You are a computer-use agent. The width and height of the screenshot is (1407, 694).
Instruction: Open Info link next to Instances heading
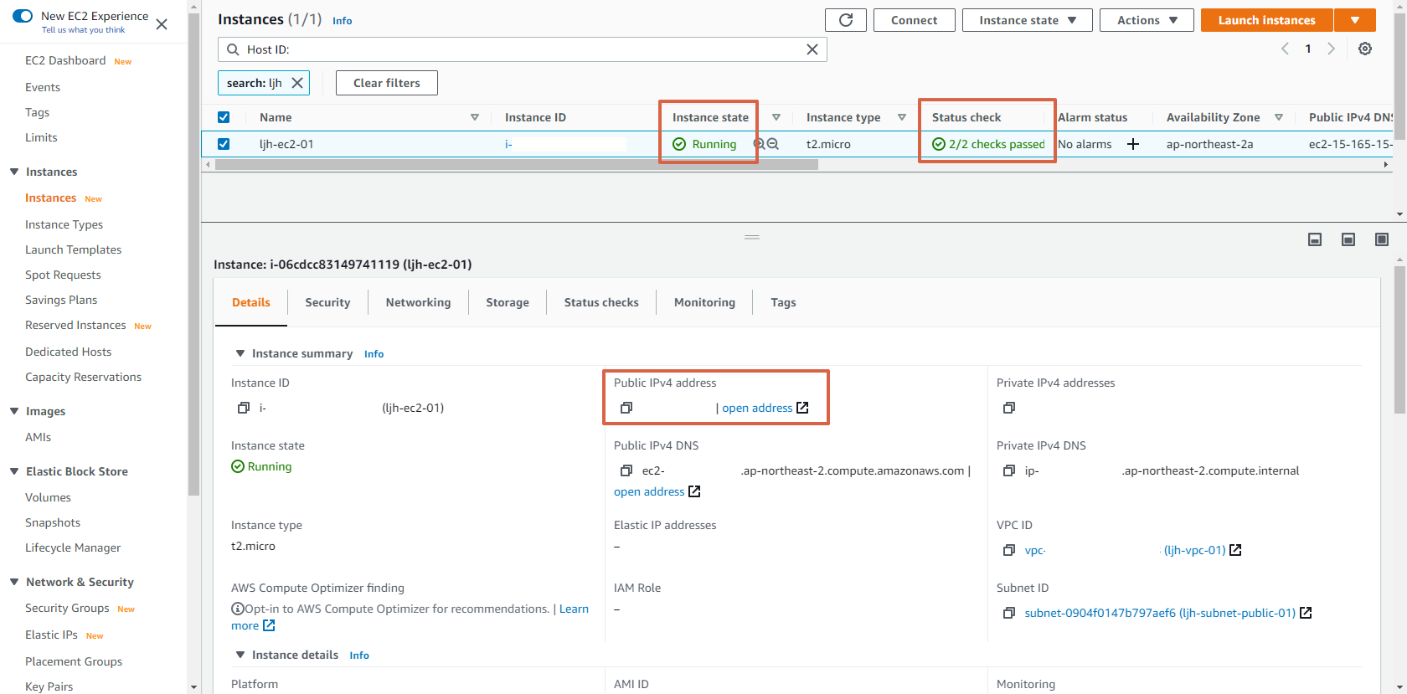(x=343, y=21)
